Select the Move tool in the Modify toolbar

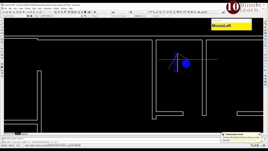[x=265, y=36]
